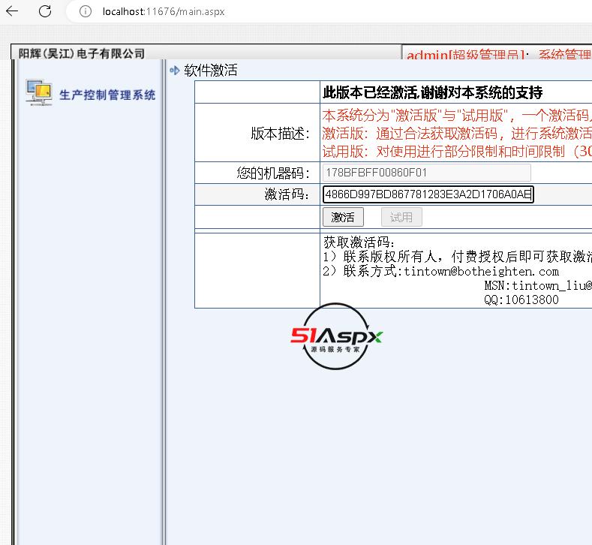This screenshot has width=592, height=545.
Task: Click the 版本描述 label
Action: pos(280,134)
